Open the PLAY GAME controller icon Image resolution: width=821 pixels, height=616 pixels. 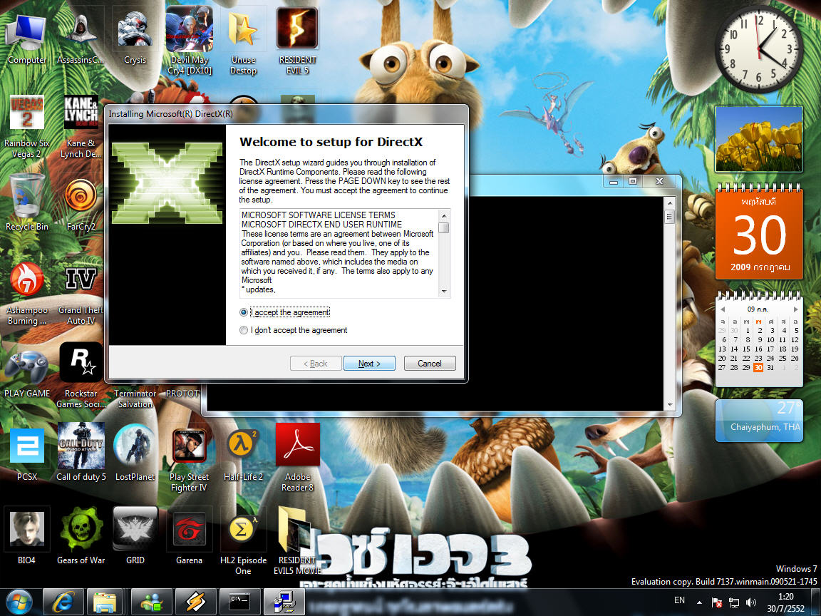tap(26, 374)
